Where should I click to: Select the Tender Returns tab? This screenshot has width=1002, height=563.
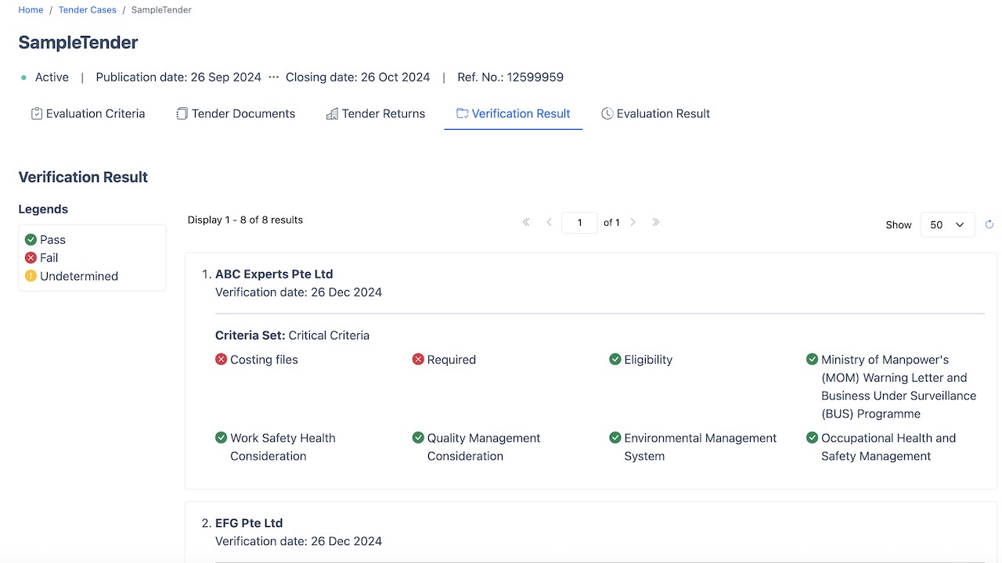pos(376,113)
